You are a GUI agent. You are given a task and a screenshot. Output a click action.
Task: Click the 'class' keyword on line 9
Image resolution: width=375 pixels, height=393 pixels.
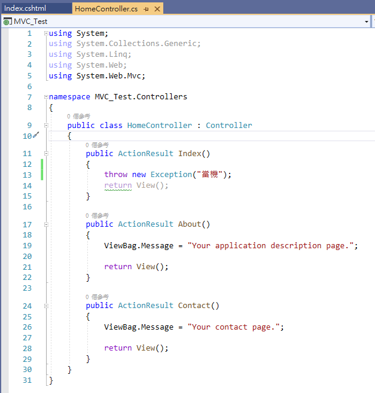click(111, 126)
